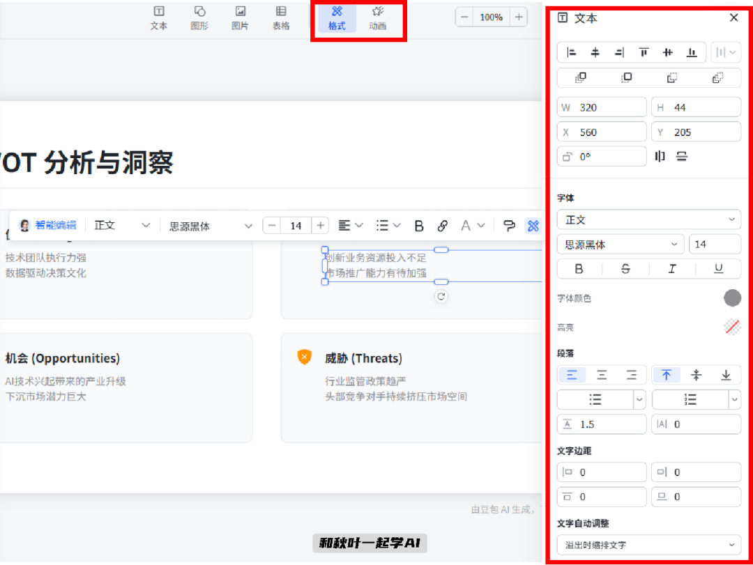
Task: Expand the 溢出时缩排文字 auto-adjust dropdown
Action: 648,545
